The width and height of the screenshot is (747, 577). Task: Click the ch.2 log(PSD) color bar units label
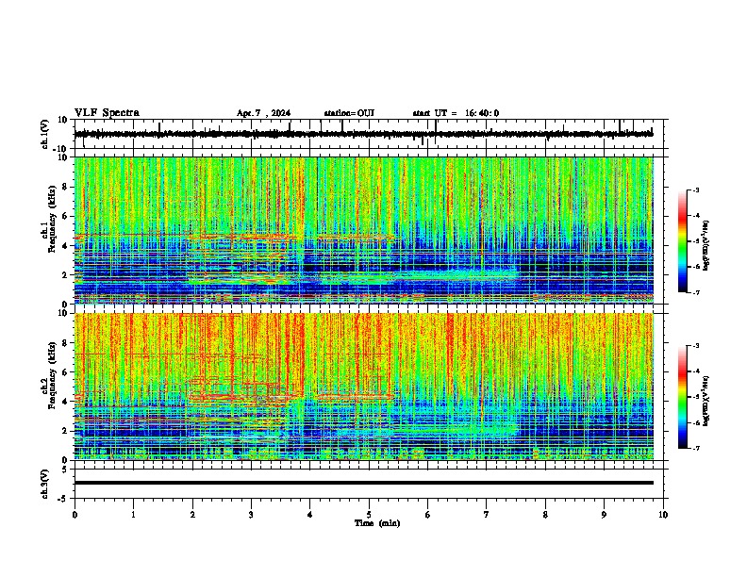tap(707, 401)
